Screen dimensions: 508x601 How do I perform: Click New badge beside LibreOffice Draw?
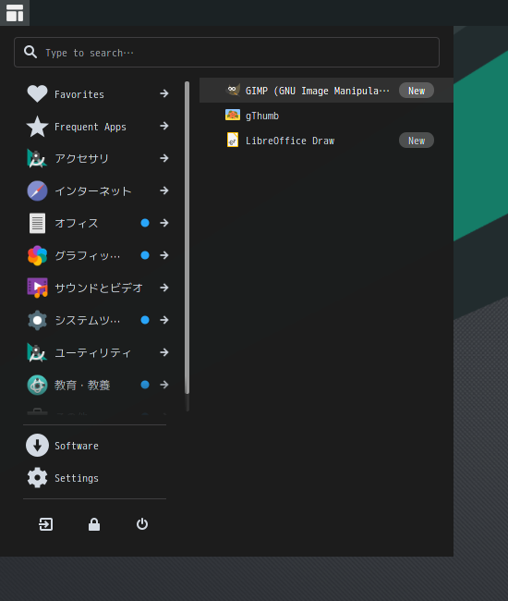pos(417,141)
